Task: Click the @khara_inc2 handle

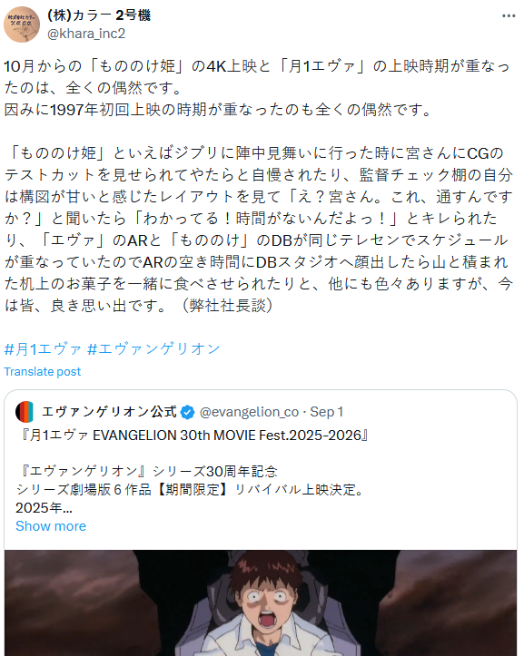Action: [86, 34]
